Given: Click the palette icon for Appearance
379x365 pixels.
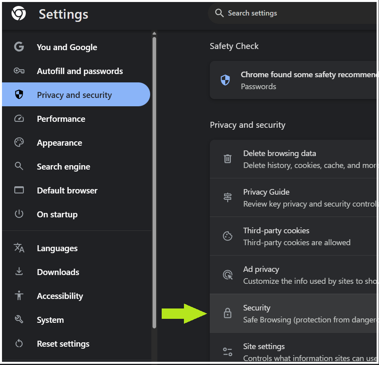Looking at the screenshot, I should point(19,142).
